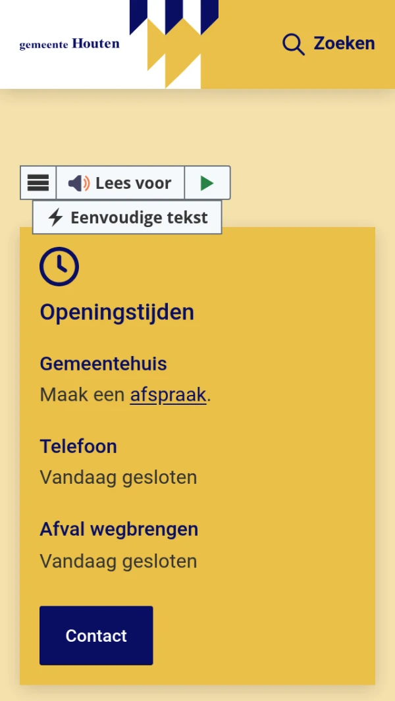Select the Openingstijden heading
395x701 pixels.
click(117, 311)
